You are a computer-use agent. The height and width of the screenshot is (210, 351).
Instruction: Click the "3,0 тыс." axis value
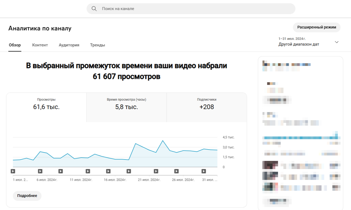point(229,147)
